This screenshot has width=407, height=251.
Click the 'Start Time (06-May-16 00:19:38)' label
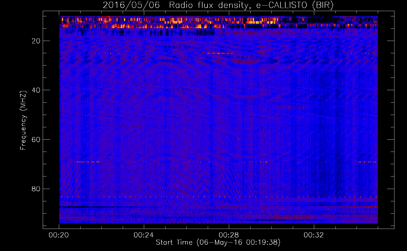(218, 242)
